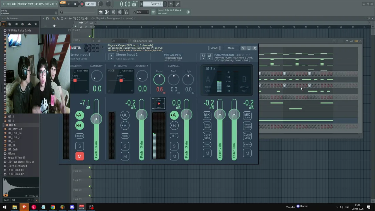This screenshot has width=375, height=211.
Task: Click FL Studio icon in taskbar
Action: click(62, 207)
